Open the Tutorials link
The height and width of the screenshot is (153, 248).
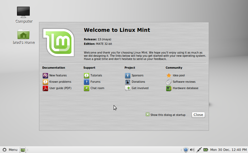(x=96, y=76)
